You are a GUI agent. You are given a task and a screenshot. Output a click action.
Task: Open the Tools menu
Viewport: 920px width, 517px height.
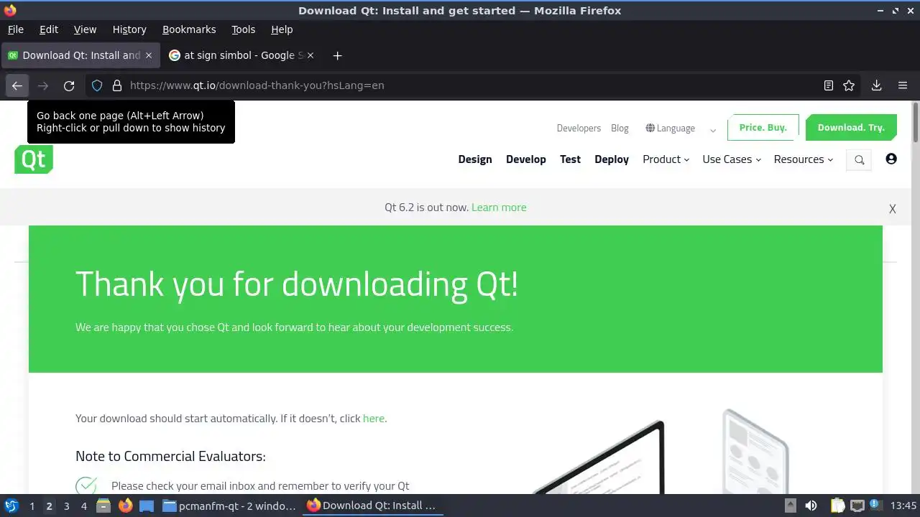pos(244,29)
